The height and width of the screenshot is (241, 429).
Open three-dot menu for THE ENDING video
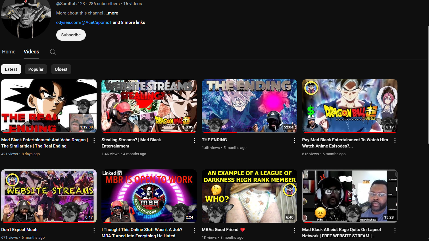(295, 140)
